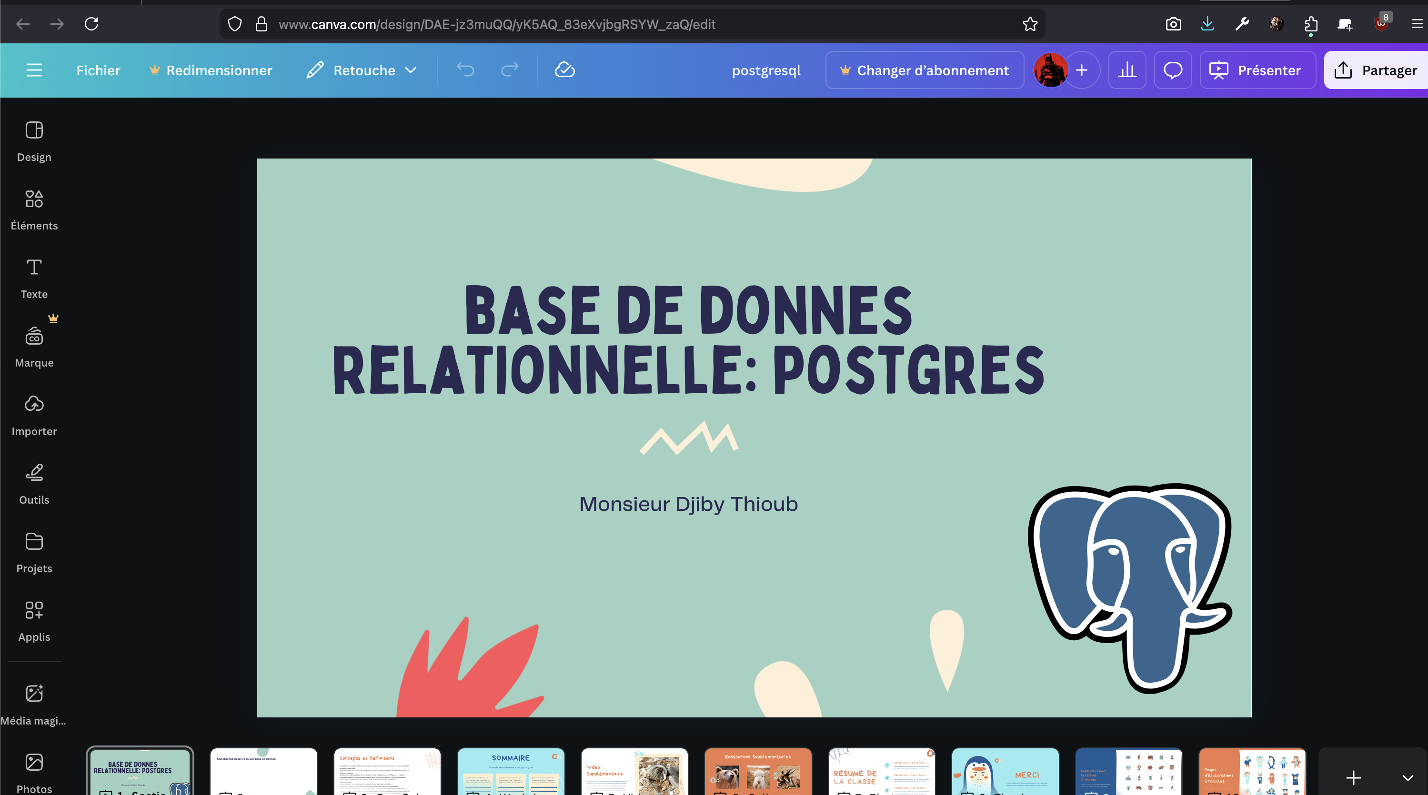Open the Texte tool panel
Viewport: 1428px width, 795px height.
coord(34,278)
